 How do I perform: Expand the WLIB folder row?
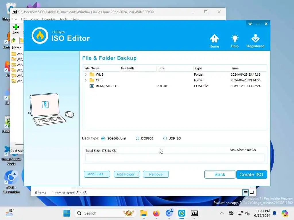pos(86,74)
